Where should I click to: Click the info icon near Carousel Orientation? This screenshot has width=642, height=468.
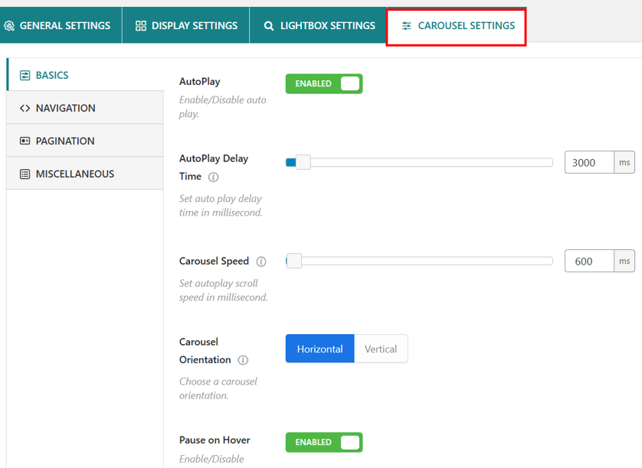(242, 360)
